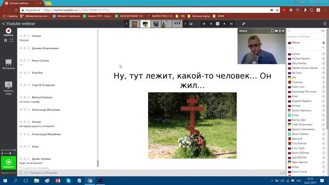Click the share icon beside Youtube webinar title
The width and height of the screenshot is (329, 185).
click(3, 24)
